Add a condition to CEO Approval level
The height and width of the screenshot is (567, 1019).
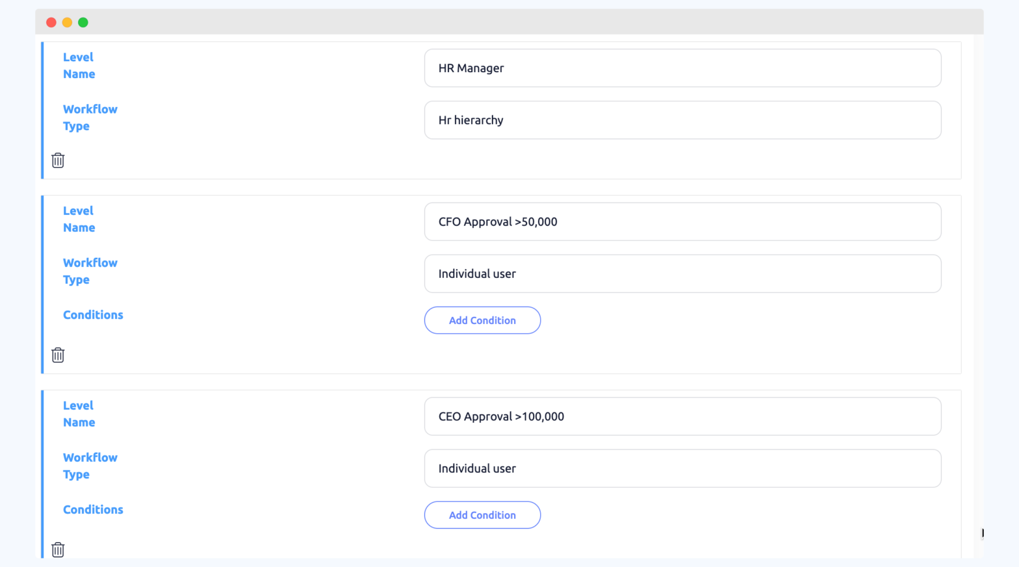click(482, 515)
